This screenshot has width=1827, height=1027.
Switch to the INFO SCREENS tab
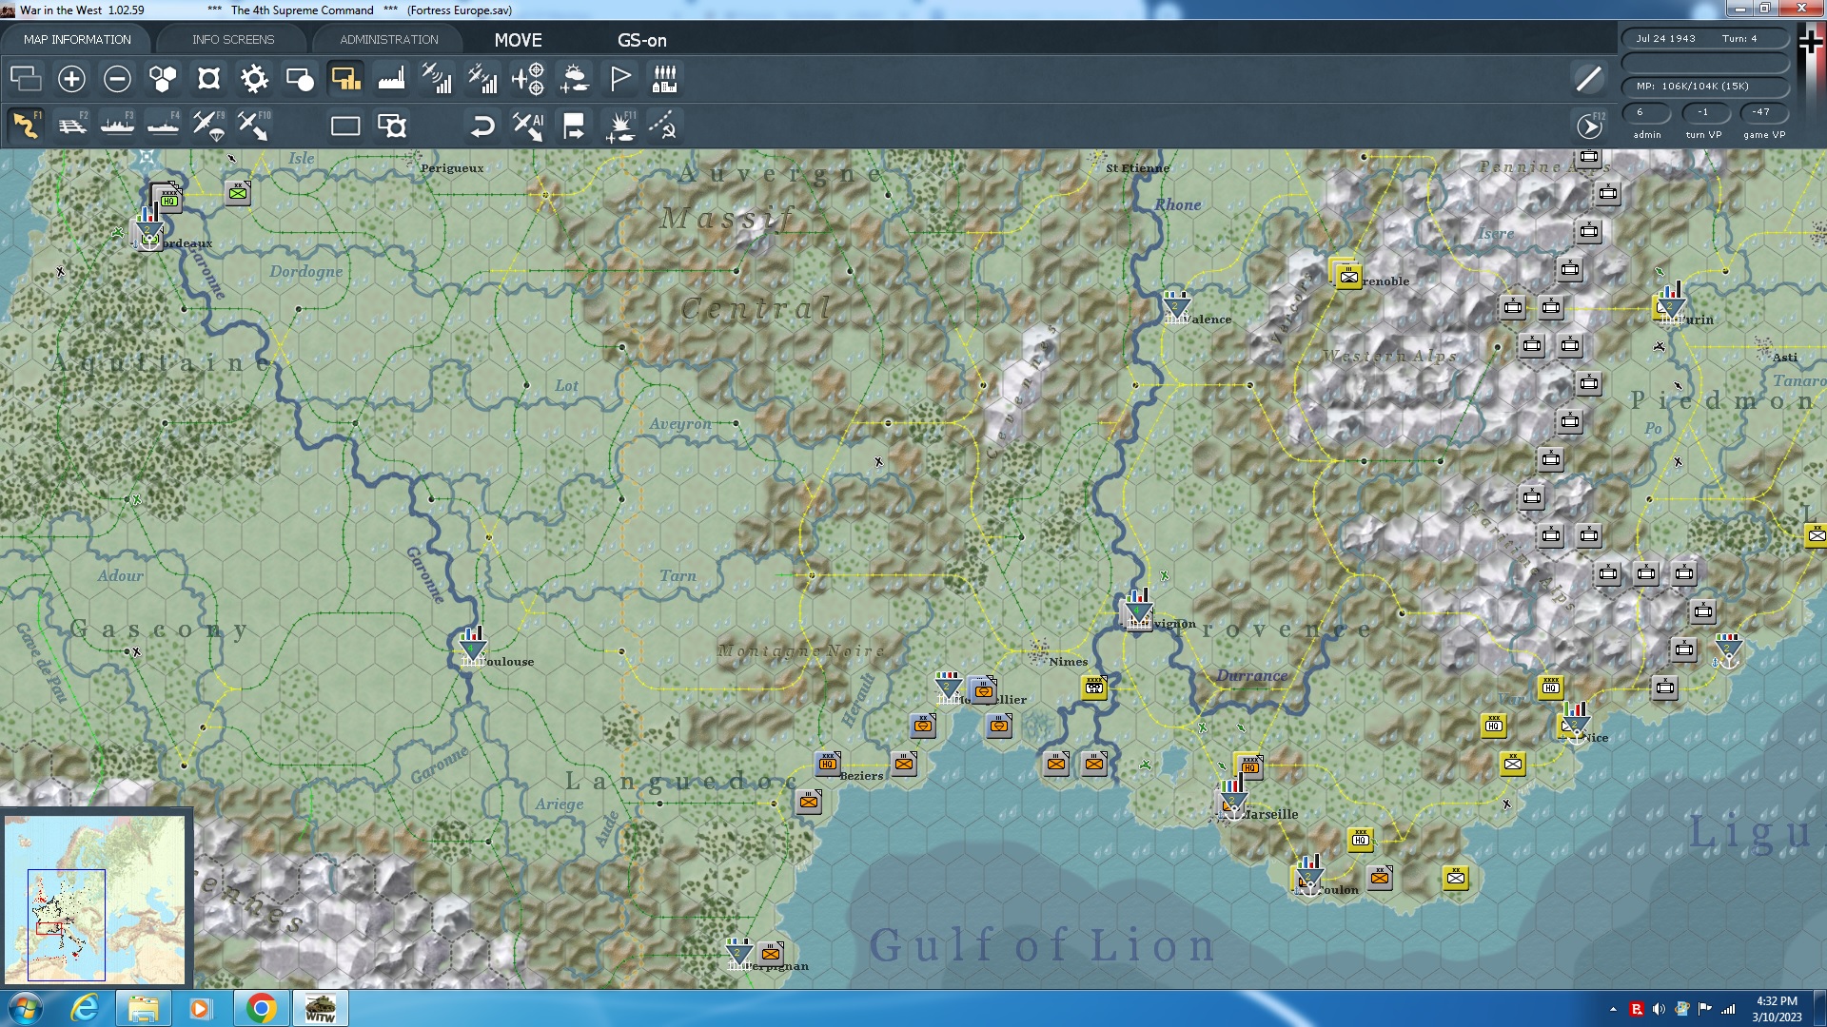pos(233,40)
